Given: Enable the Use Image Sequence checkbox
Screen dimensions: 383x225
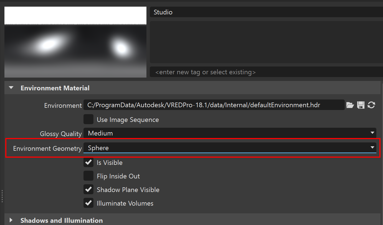Looking at the screenshot, I should coord(88,119).
